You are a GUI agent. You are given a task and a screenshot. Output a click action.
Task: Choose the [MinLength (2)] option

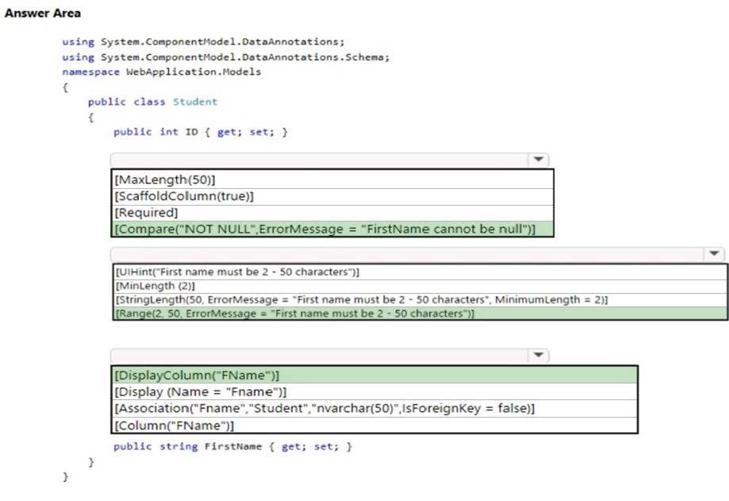[420, 286]
